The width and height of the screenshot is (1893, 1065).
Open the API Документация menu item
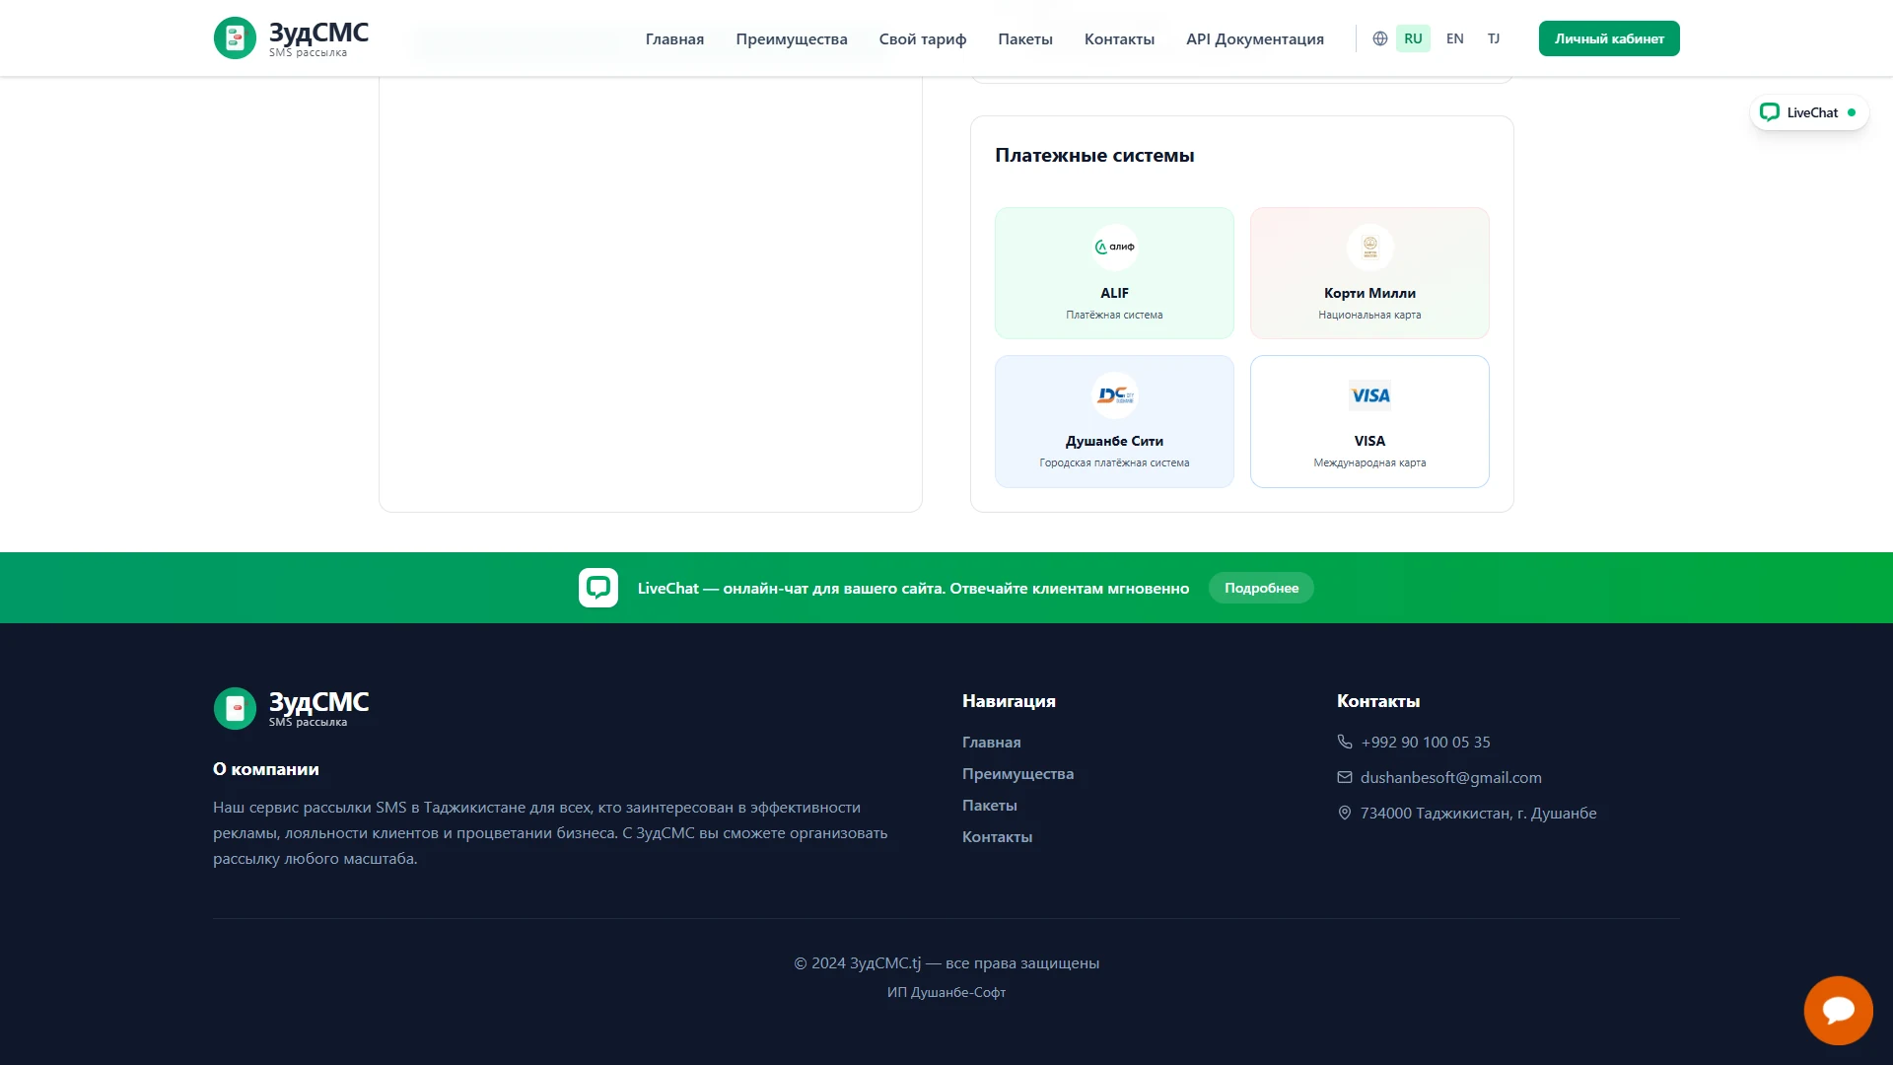tap(1254, 38)
